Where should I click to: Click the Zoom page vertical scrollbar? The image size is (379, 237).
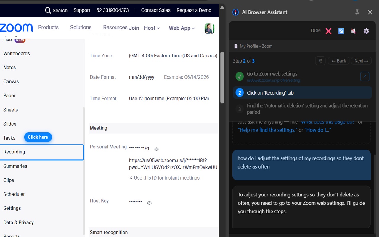222,78
